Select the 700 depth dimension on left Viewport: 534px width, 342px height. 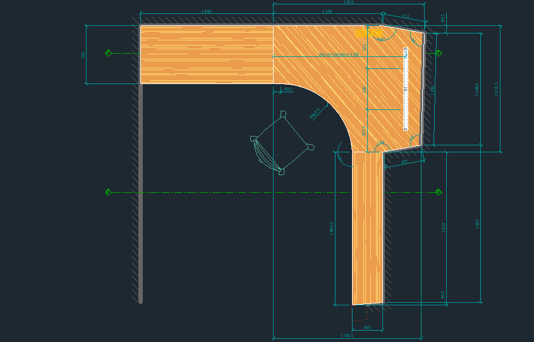click(x=83, y=55)
